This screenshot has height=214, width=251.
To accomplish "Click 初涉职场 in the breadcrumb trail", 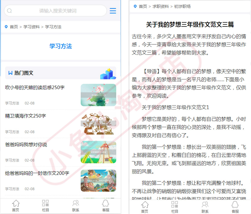I will pyautogui.click(x=182, y=6).
